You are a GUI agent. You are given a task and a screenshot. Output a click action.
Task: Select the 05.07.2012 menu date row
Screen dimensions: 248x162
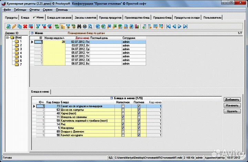(x=80, y=53)
